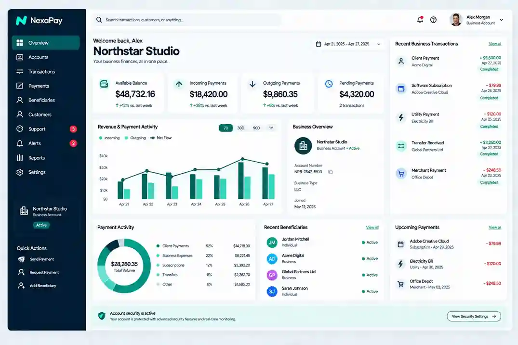Click the AD avatar for Acme Digital
518x345 pixels.
coord(272,259)
